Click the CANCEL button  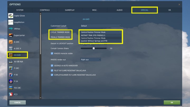[x=18, y=103]
